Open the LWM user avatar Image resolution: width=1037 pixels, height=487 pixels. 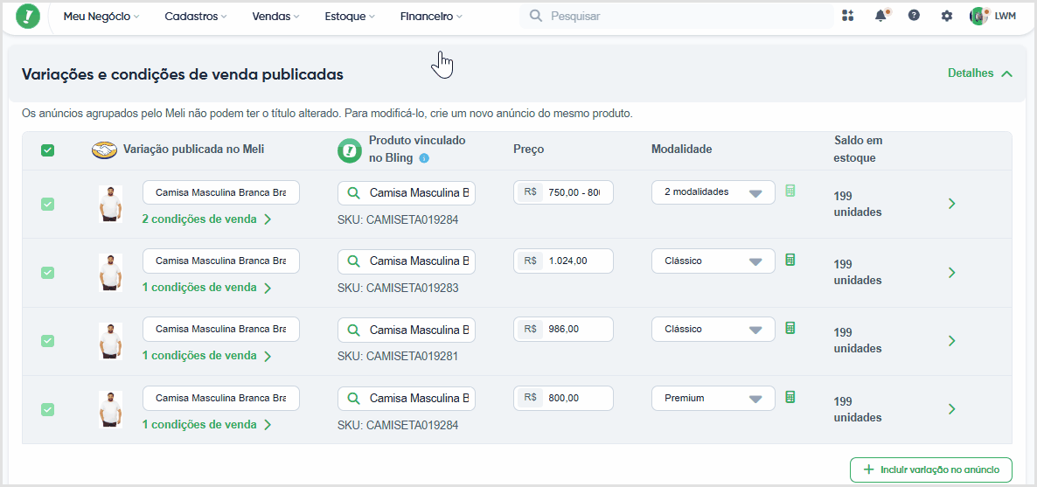[x=979, y=16]
